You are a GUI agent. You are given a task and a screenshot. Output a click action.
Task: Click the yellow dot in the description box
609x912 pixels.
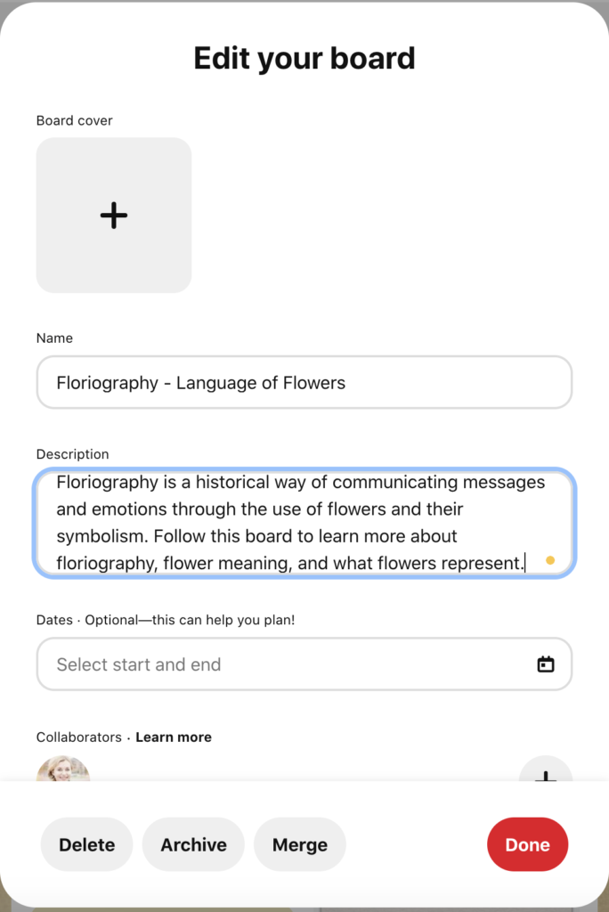point(550,560)
